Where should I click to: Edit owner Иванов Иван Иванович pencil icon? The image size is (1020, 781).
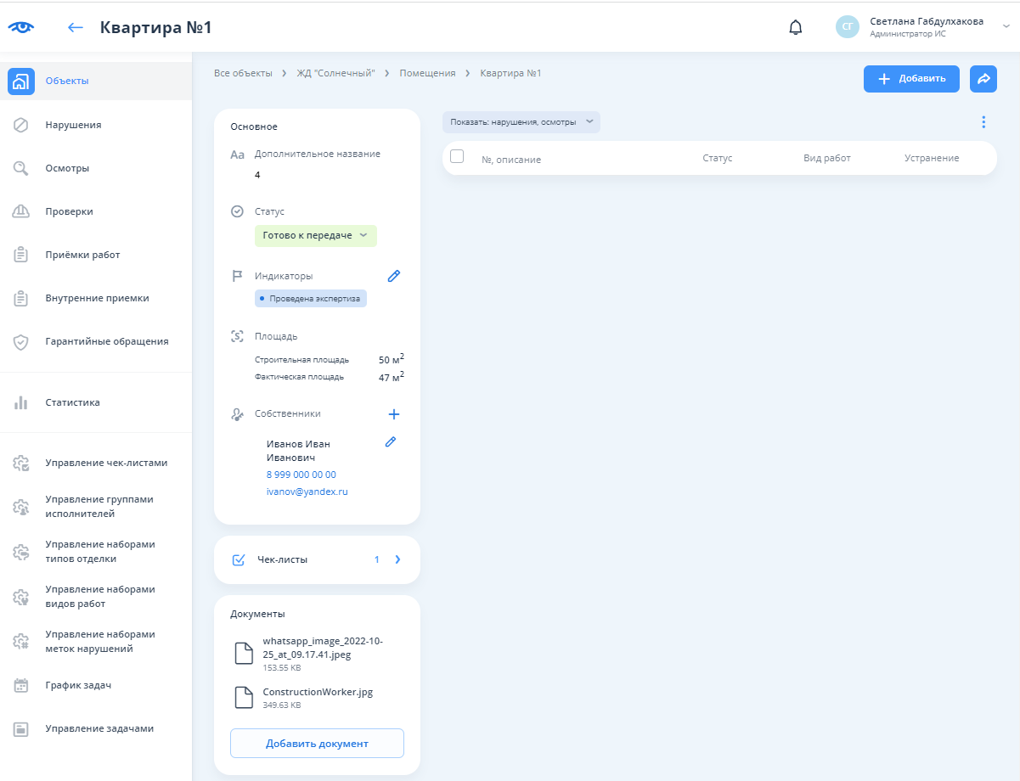(391, 441)
